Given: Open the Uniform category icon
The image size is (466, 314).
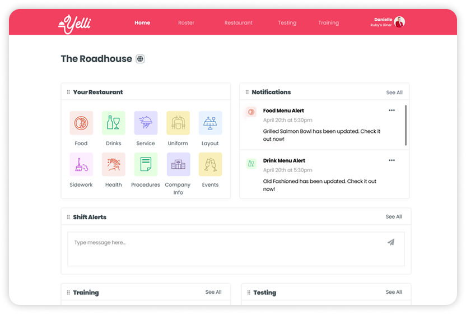Looking at the screenshot, I should 178,123.
